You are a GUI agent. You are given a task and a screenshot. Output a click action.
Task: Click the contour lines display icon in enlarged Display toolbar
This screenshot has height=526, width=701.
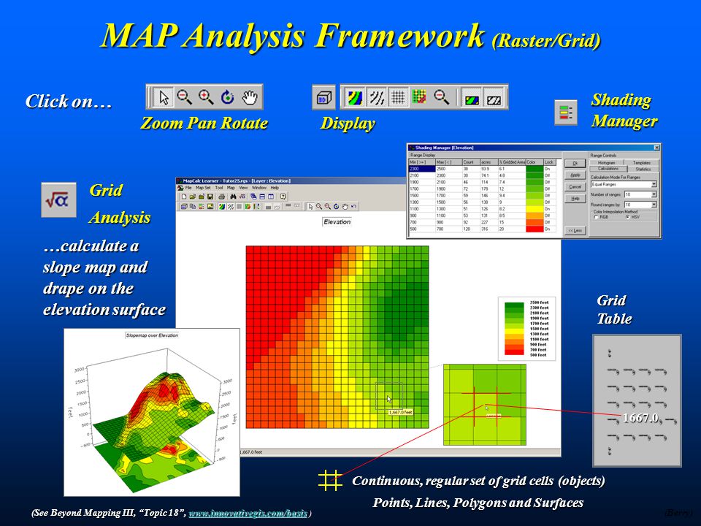pyautogui.click(x=377, y=97)
